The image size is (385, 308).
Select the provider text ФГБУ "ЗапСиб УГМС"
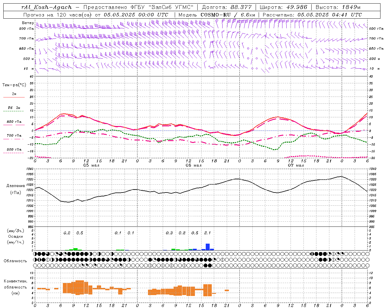pos(162,7)
